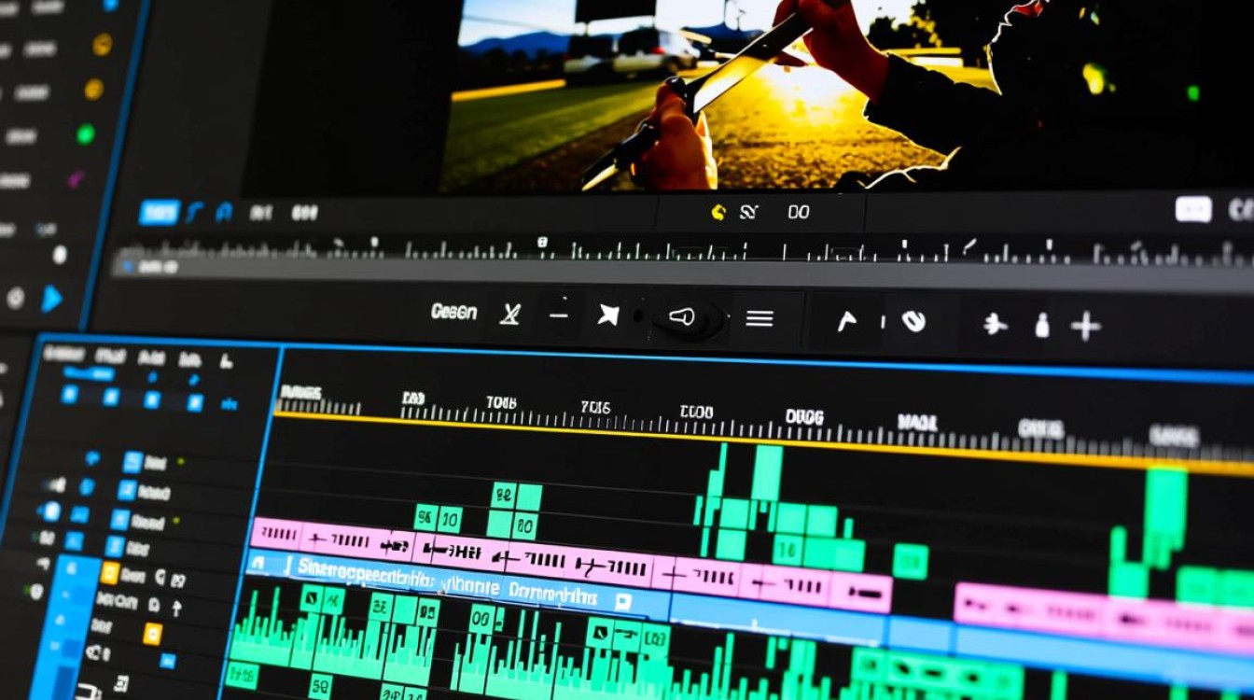Select the white arrow pointer tool
The width and height of the screenshot is (1254, 700).
point(608,315)
